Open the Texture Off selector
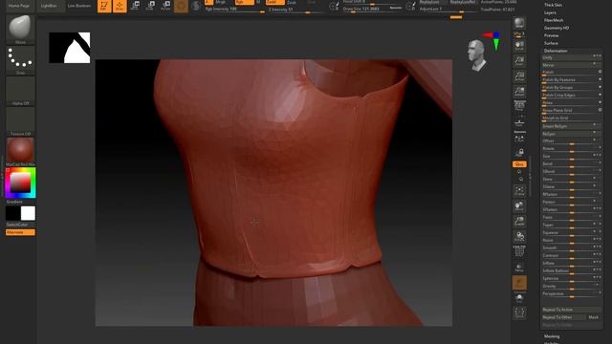 (20, 121)
